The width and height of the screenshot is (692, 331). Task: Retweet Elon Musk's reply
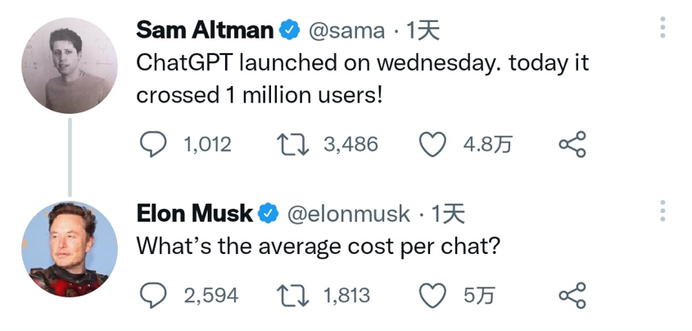coord(292,295)
